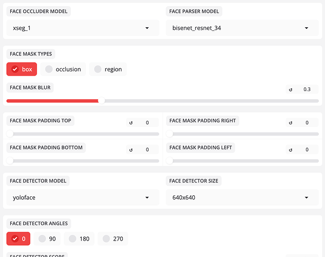
Task: Reset Face Mask Padding Left value
Action: coord(291,150)
